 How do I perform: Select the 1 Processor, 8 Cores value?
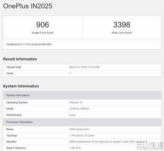82,135
